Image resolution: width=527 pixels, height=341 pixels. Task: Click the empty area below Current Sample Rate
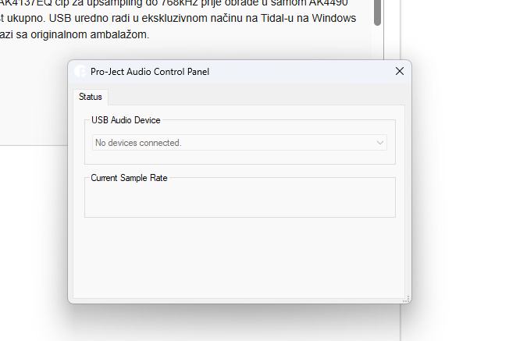(x=239, y=258)
